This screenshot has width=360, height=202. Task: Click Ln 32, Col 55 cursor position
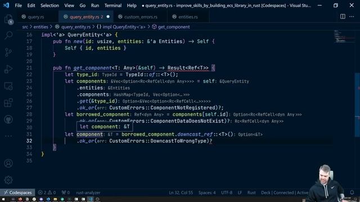[181, 192]
